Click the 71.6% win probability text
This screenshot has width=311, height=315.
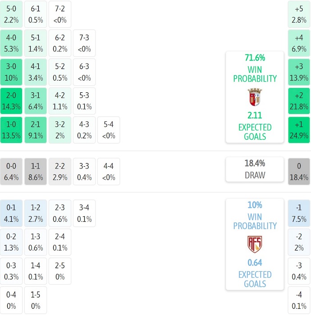[255, 58]
